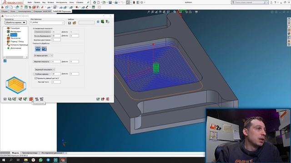Open the Вставка menu
Image resolution: width=291 pixels, height=163 pixels.
50,2
